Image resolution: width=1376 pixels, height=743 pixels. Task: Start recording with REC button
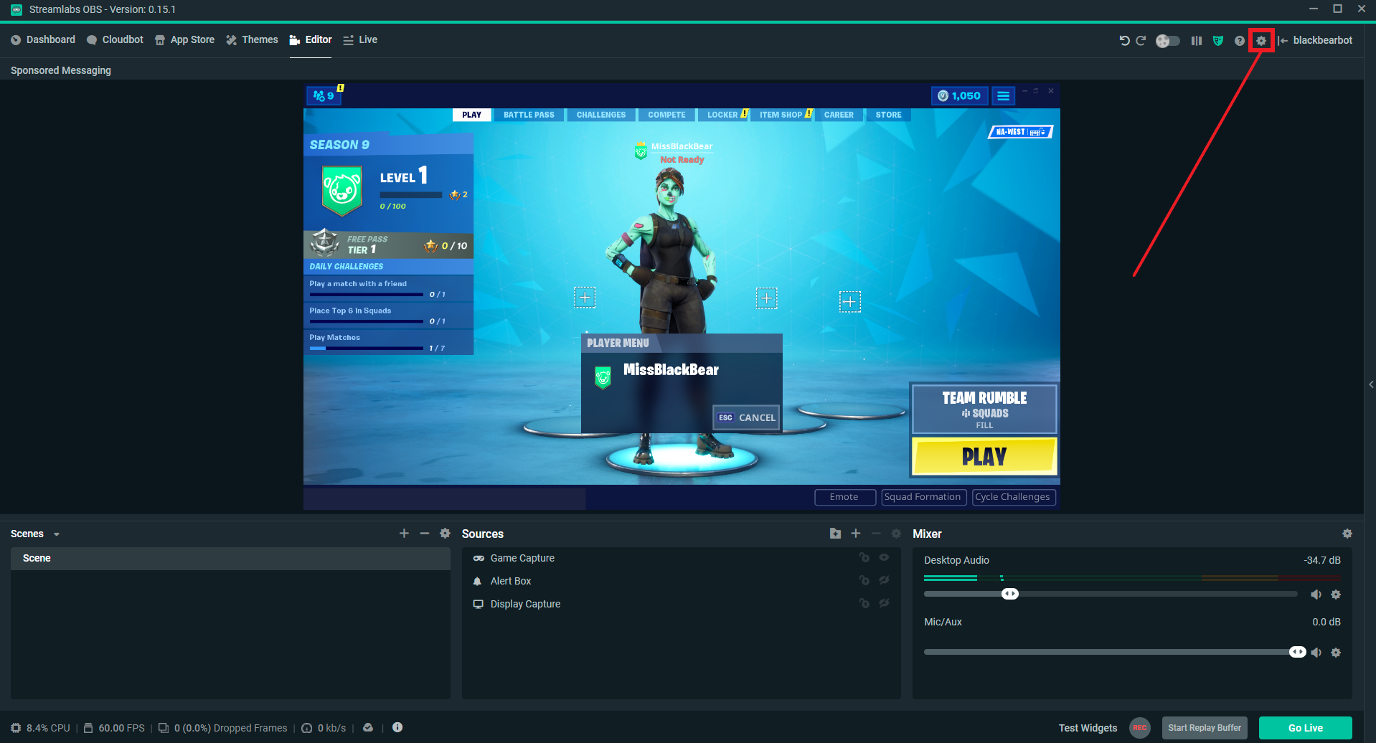pos(1140,728)
